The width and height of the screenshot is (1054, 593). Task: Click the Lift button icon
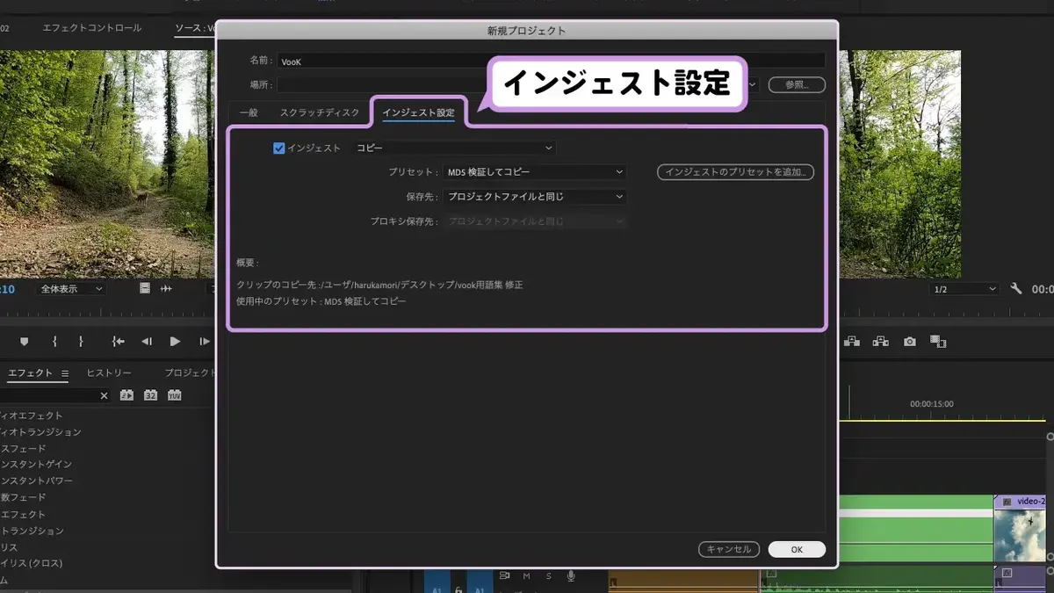coord(851,341)
